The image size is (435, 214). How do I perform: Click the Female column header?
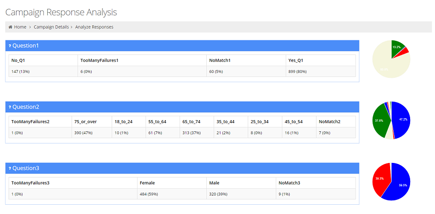[x=147, y=183]
